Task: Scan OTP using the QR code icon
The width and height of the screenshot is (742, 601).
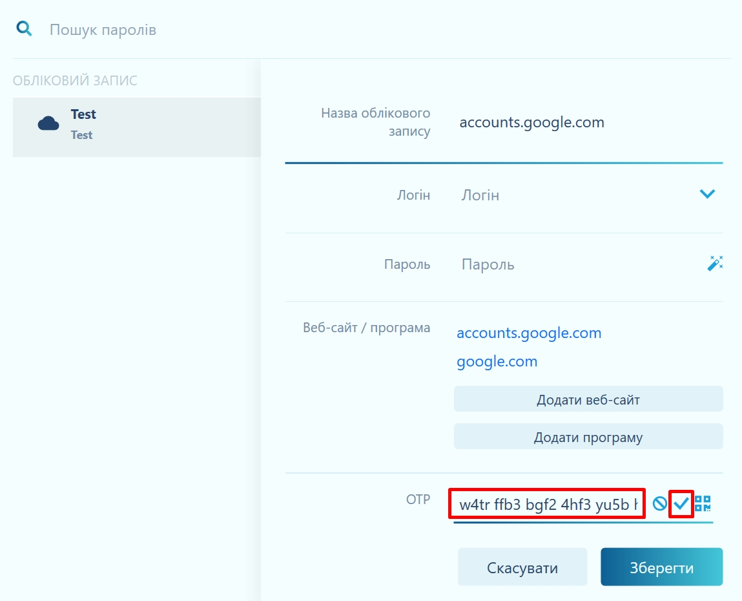Action: click(x=703, y=503)
